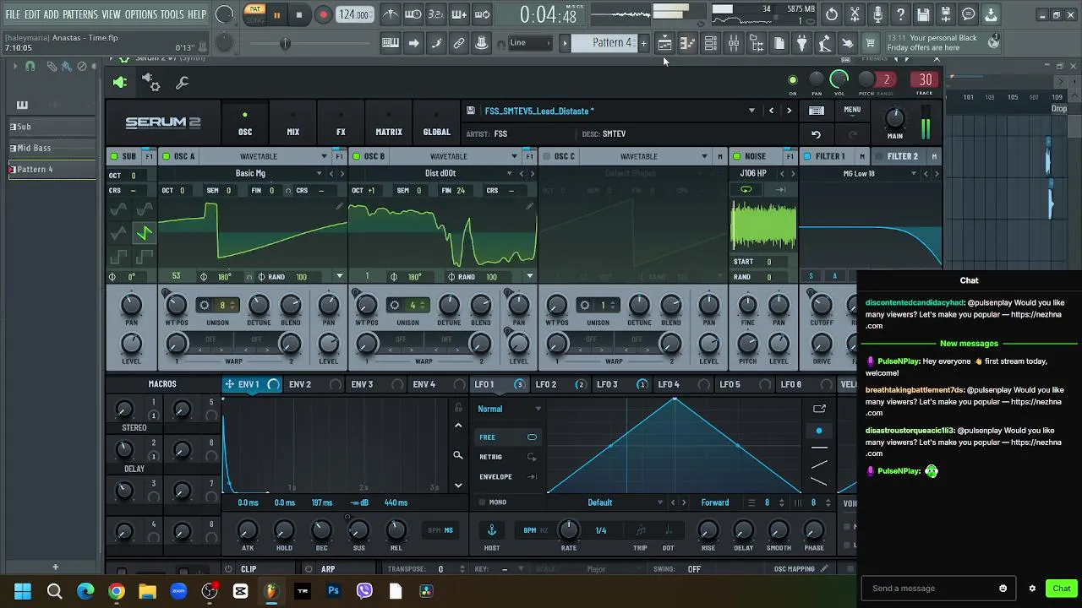The height and width of the screenshot is (608, 1082).
Task: Toggle SUB oscillator enable switch
Action: (113, 156)
